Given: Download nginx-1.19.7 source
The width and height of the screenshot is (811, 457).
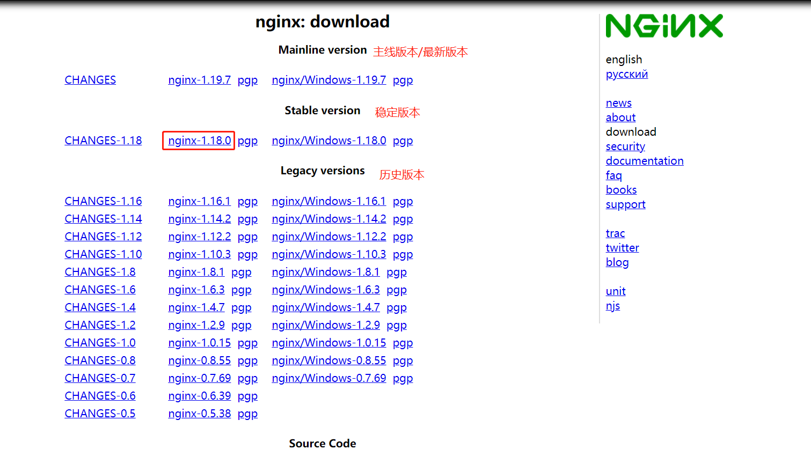Looking at the screenshot, I should pyautogui.click(x=200, y=80).
